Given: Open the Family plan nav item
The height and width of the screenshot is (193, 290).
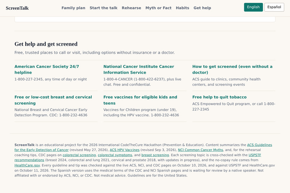Looking at the screenshot, I should (x=73, y=8).
